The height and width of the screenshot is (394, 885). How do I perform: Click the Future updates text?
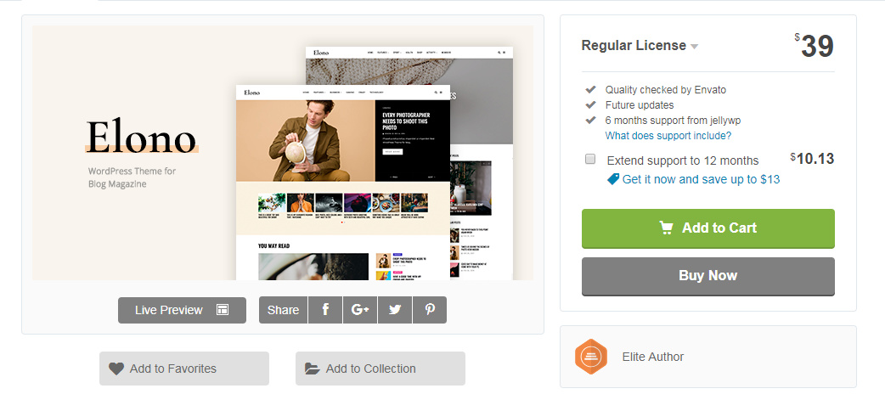coord(640,105)
